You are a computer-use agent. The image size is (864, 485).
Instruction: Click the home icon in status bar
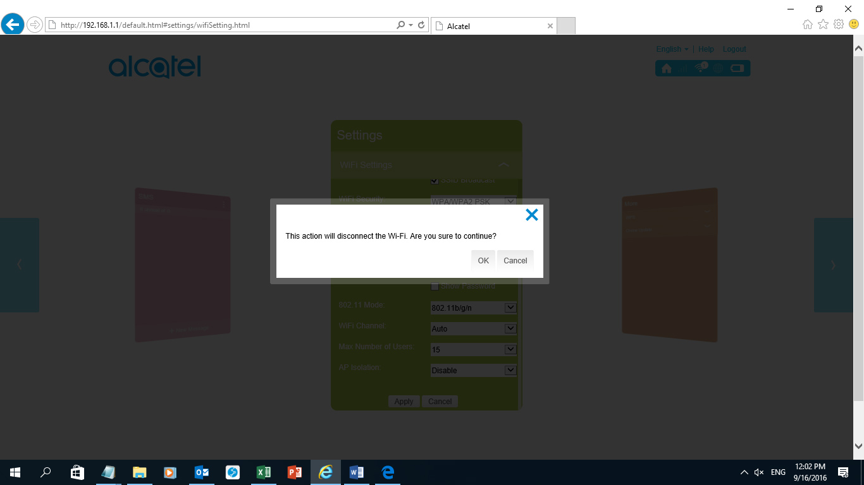[x=666, y=68]
